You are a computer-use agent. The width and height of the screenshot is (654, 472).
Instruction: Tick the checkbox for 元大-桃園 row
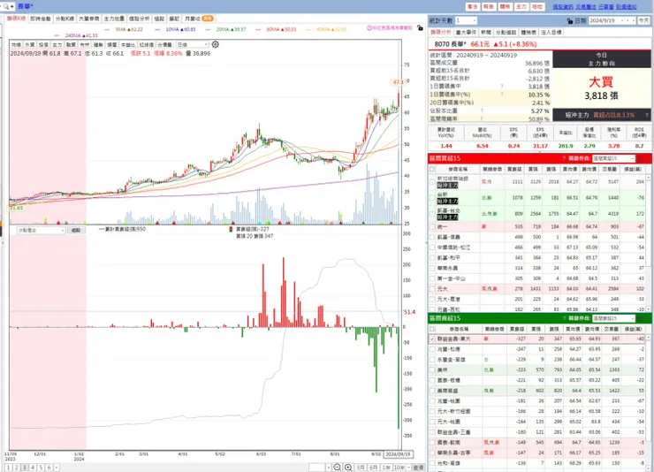point(432,422)
